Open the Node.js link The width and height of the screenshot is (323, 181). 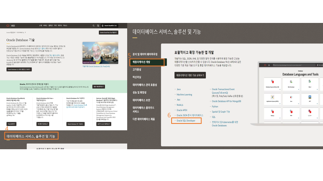tap(180, 105)
